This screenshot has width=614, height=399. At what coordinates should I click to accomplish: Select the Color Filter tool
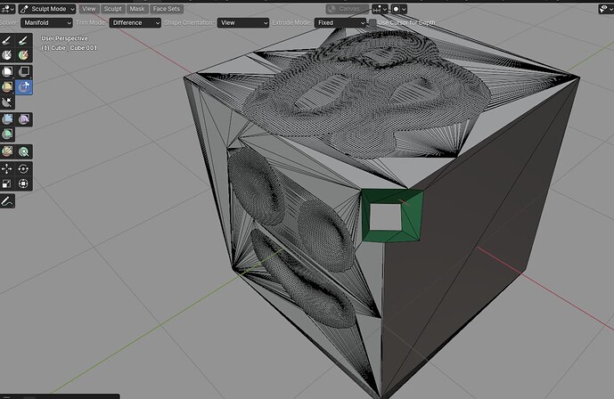click(7, 134)
